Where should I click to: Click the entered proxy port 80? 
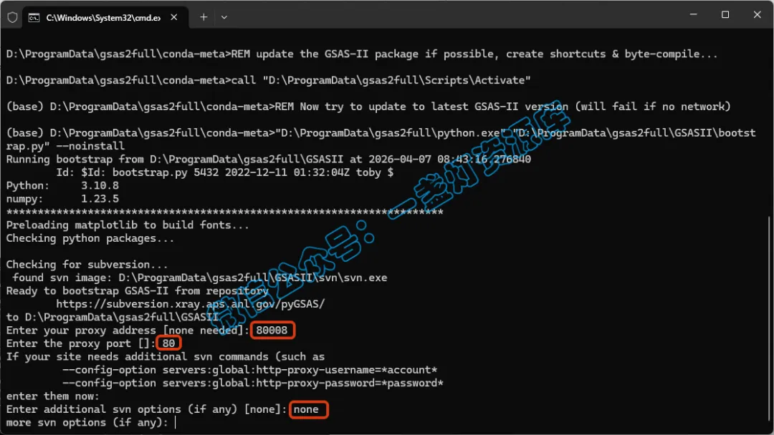tap(169, 343)
